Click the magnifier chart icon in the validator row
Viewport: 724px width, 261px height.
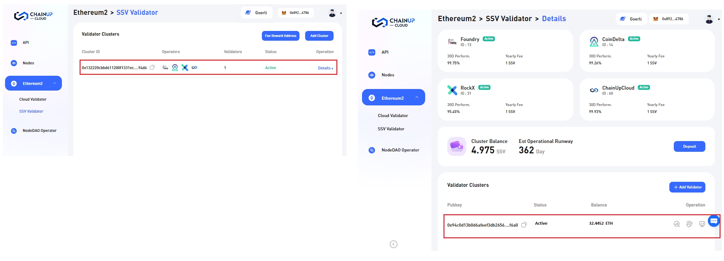[x=677, y=224]
